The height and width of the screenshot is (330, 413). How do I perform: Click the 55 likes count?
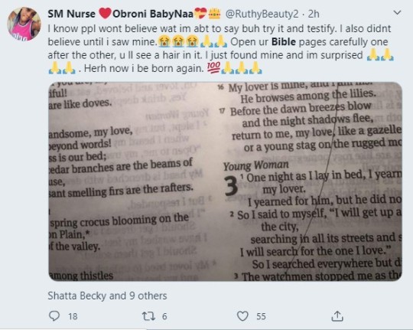pyautogui.click(x=261, y=316)
